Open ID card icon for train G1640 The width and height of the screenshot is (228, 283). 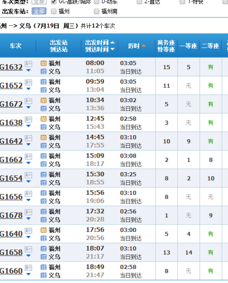(28, 231)
